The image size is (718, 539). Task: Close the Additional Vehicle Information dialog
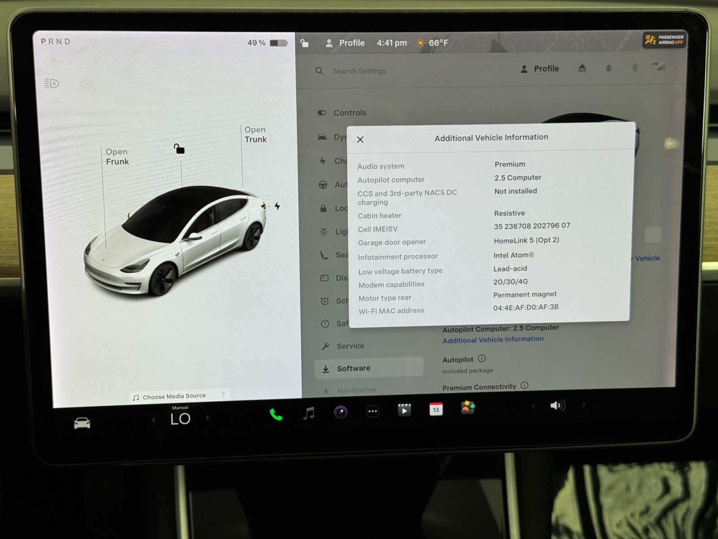pos(360,140)
